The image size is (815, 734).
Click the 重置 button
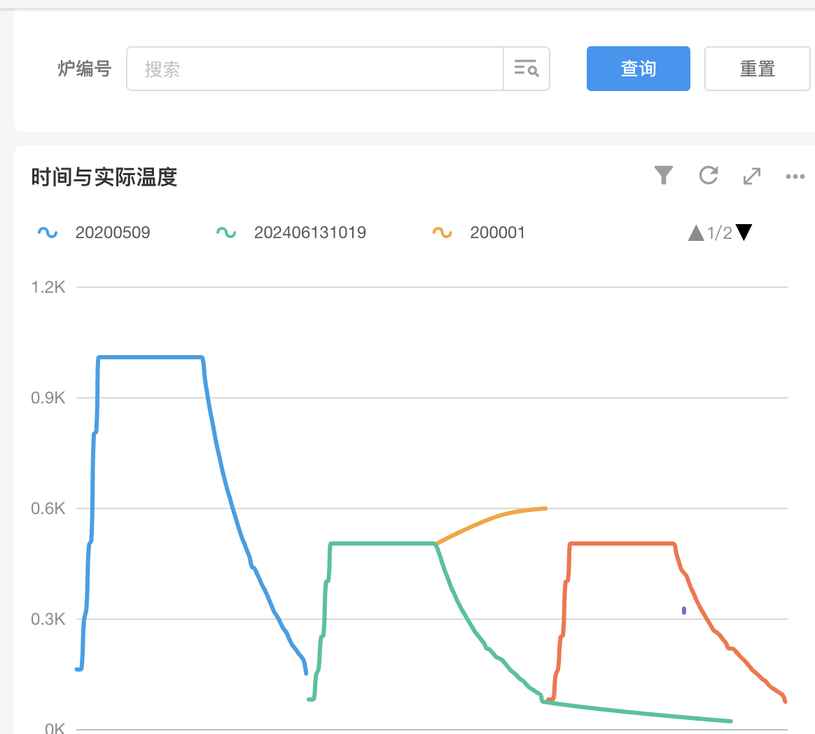click(x=757, y=69)
